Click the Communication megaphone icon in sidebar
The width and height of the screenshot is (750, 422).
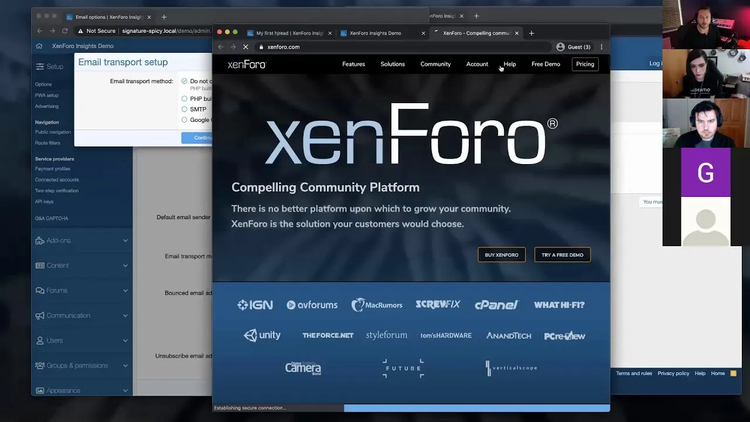40,315
